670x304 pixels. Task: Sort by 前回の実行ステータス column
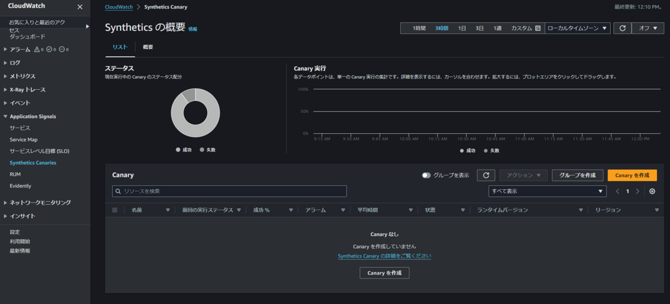[239, 210]
